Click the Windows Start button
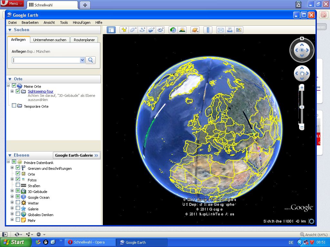 (15, 242)
